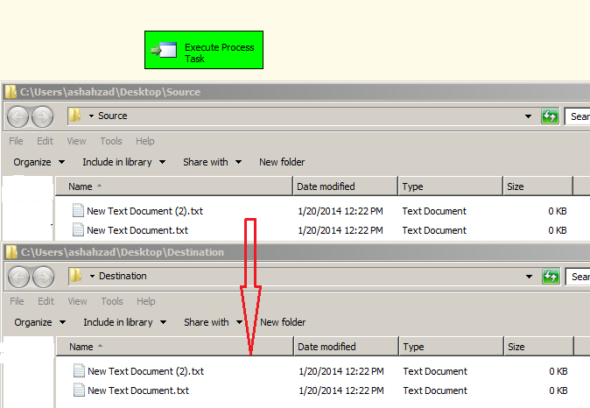Go forward in the Destination window

(43, 277)
